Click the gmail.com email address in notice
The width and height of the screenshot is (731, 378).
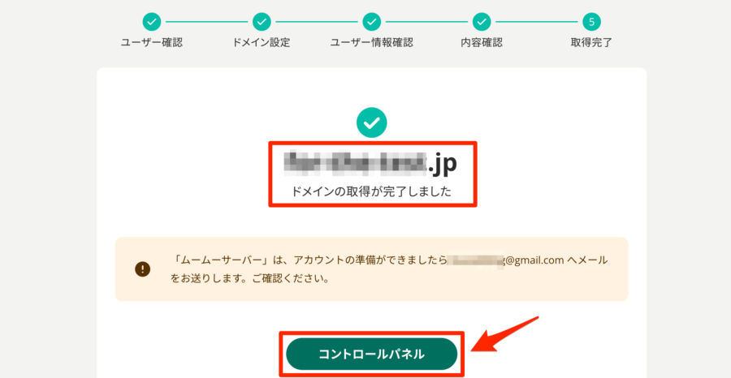(505, 260)
